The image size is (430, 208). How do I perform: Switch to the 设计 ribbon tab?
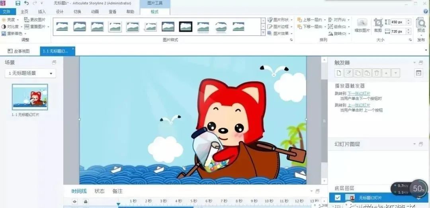[x=59, y=12]
